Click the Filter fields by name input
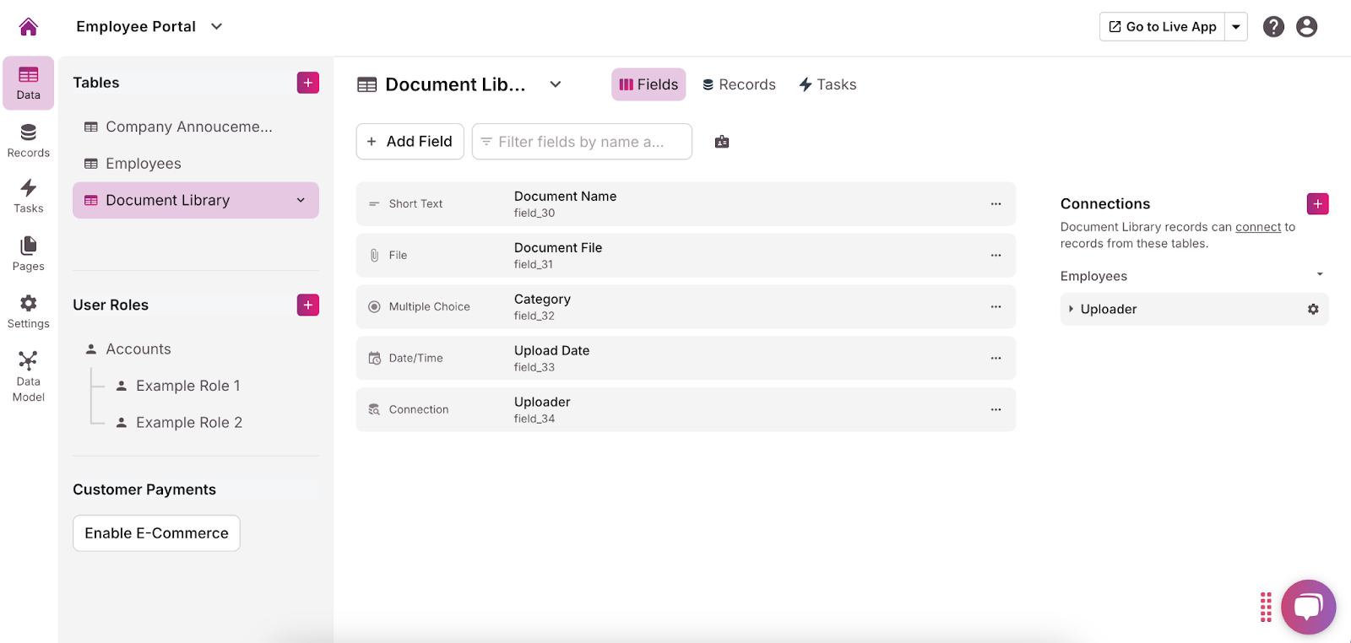The width and height of the screenshot is (1351, 643). [x=582, y=142]
